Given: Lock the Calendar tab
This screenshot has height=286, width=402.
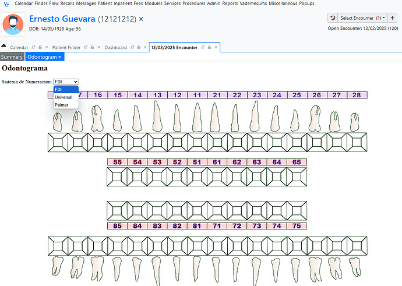Looking at the screenshot, I should tap(40, 47).
